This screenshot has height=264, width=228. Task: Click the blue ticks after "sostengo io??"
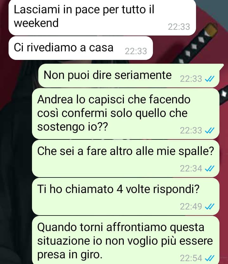coord(210,130)
